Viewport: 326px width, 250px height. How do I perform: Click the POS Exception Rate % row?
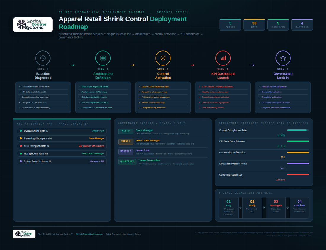click(x=62, y=146)
